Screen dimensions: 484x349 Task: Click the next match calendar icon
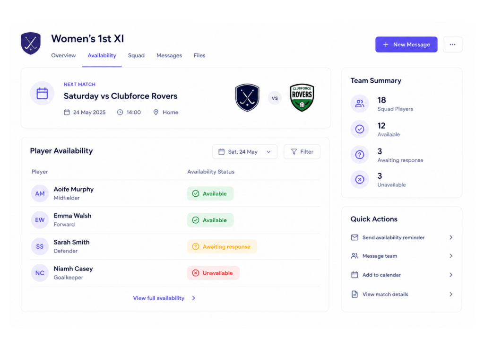42,93
